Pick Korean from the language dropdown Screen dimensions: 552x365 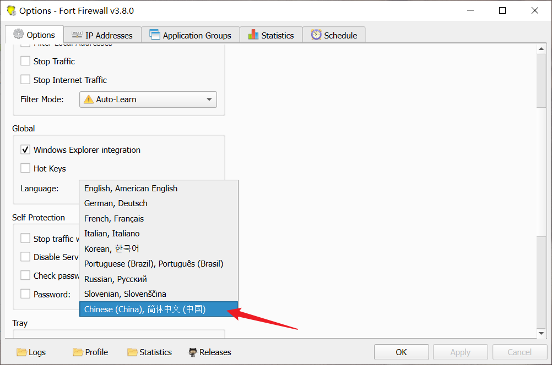point(112,248)
